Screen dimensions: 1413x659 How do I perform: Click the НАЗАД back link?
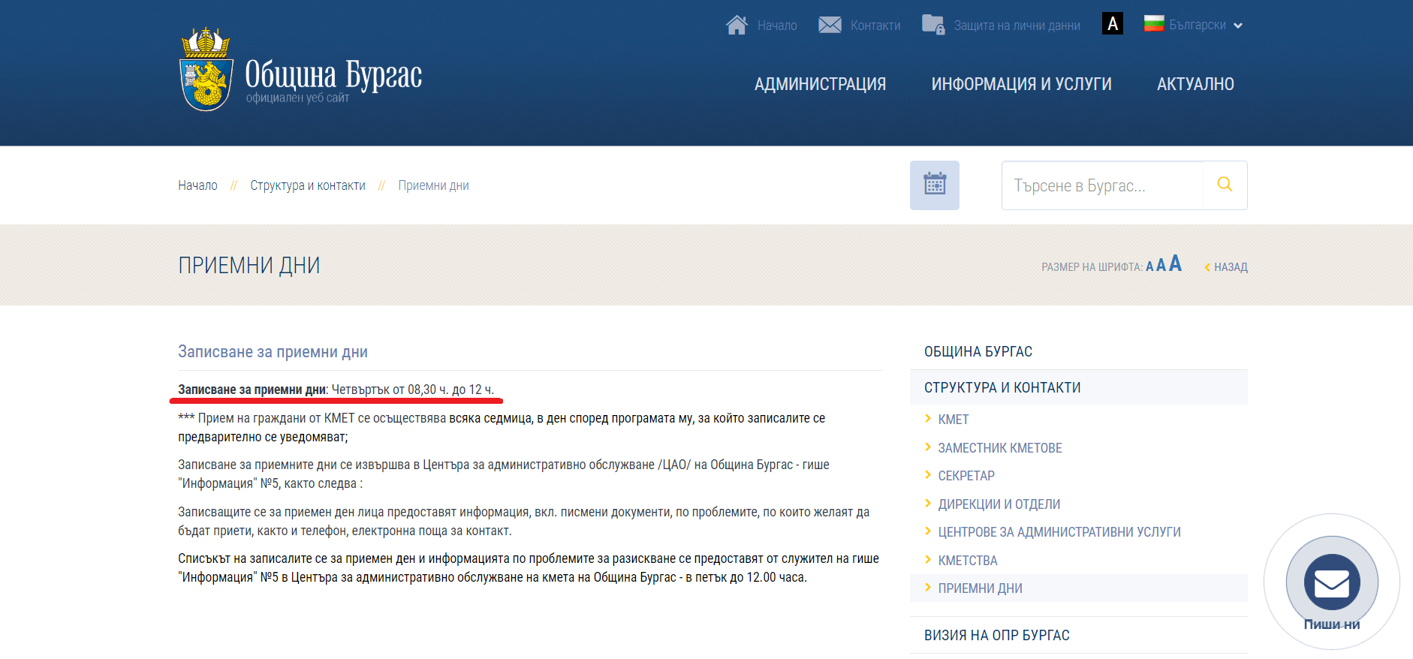coord(1229,267)
